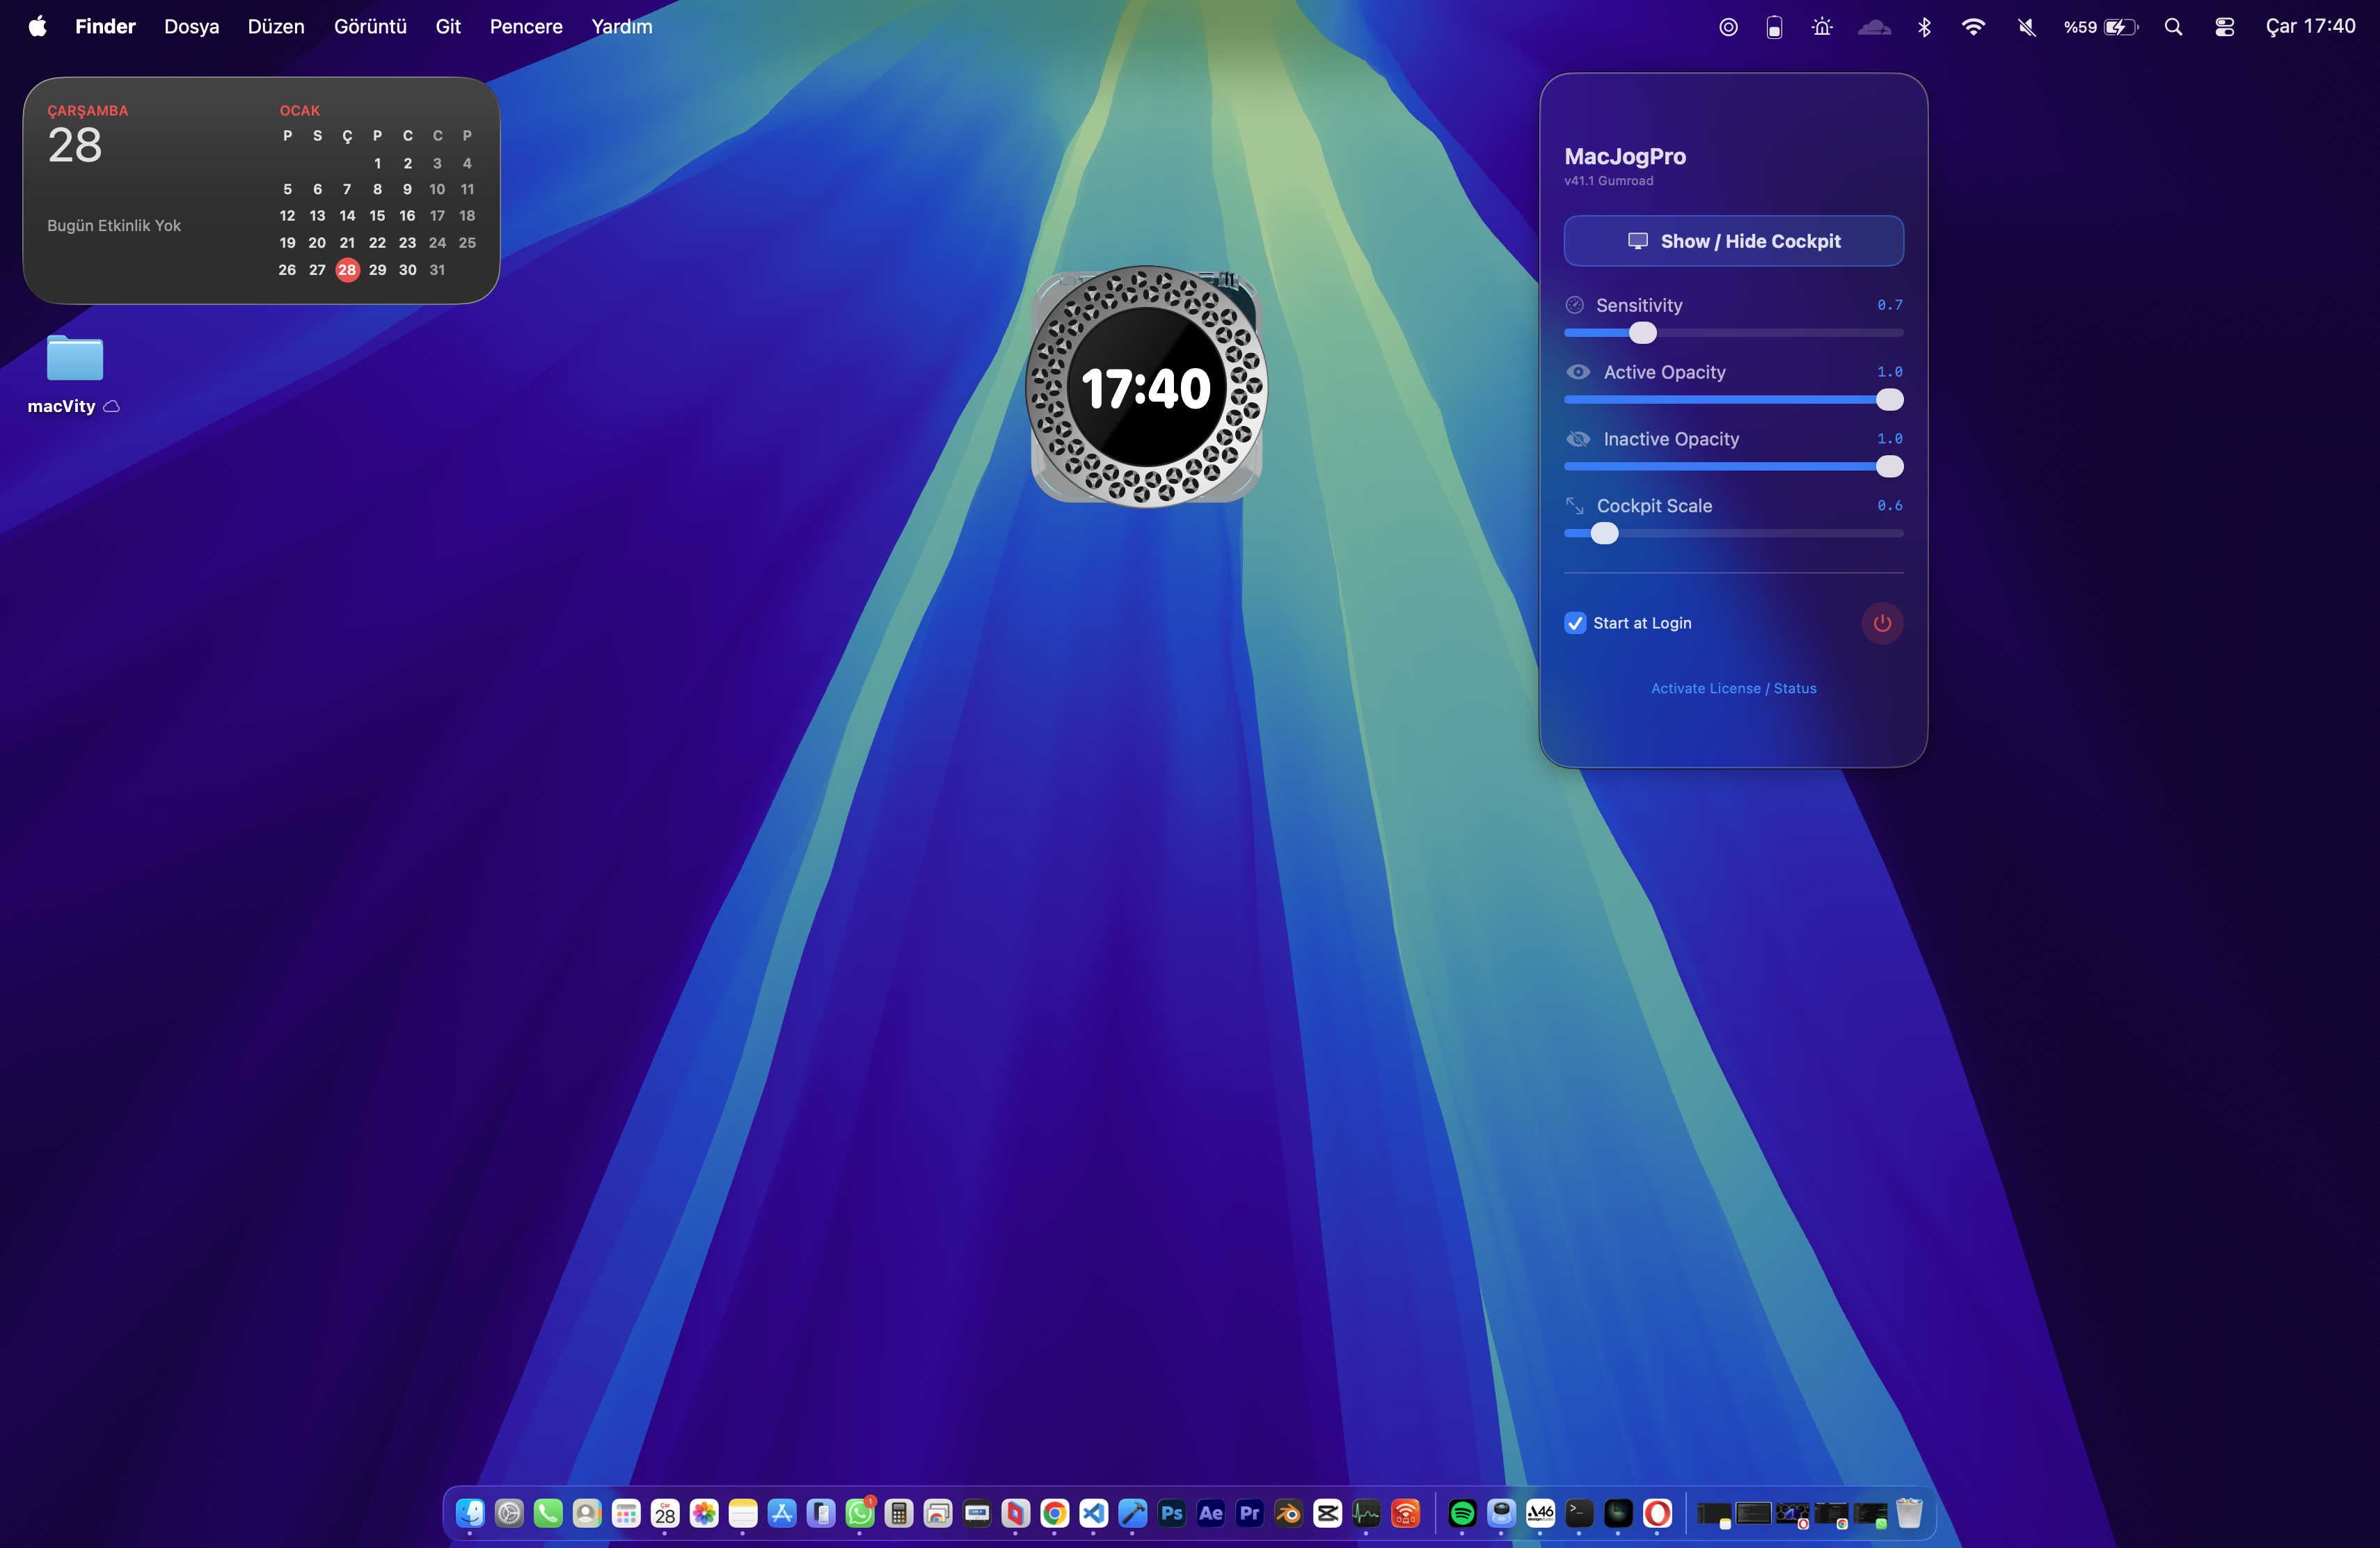Select today's date 28 in the calendar widget
The image size is (2380, 1548).
coord(347,269)
